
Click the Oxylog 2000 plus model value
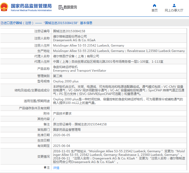[x=66, y=81]
